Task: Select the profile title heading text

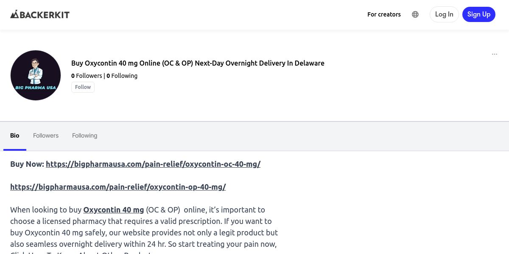Action: point(198,63)
